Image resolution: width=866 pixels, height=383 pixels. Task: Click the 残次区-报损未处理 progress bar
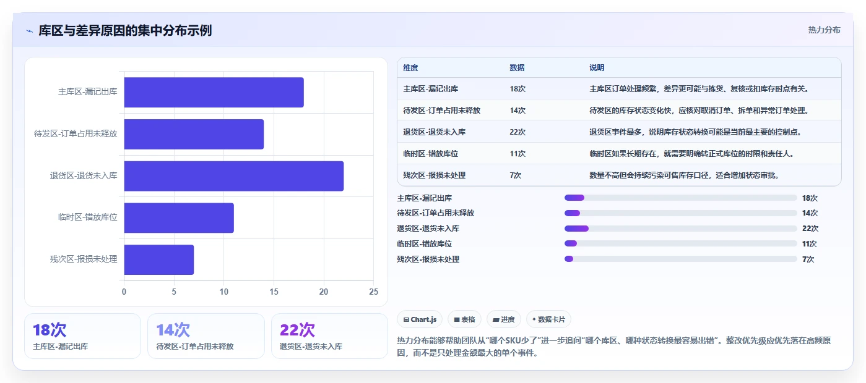click(x=681, y=259)
